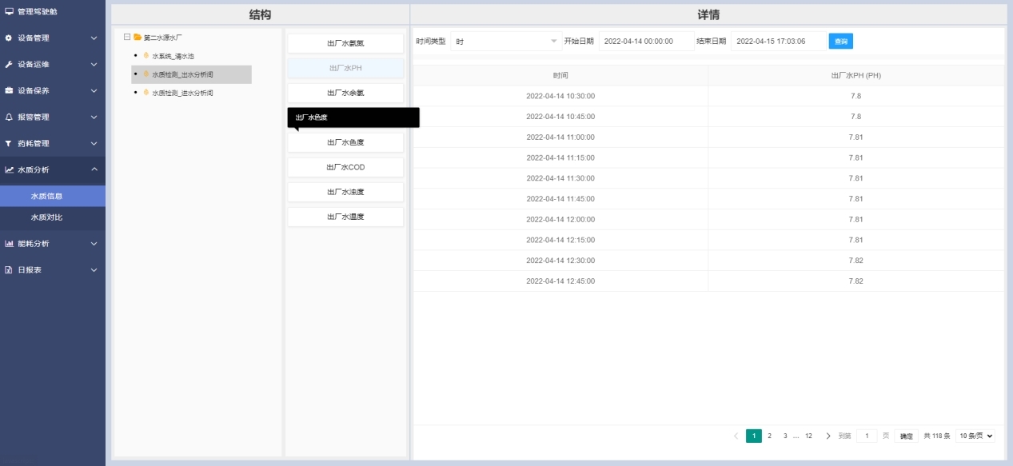Click the bell icon beside 报警管理
Image resolution: width=1013 pixels, height=466 pixels.
tap(9, 117)
